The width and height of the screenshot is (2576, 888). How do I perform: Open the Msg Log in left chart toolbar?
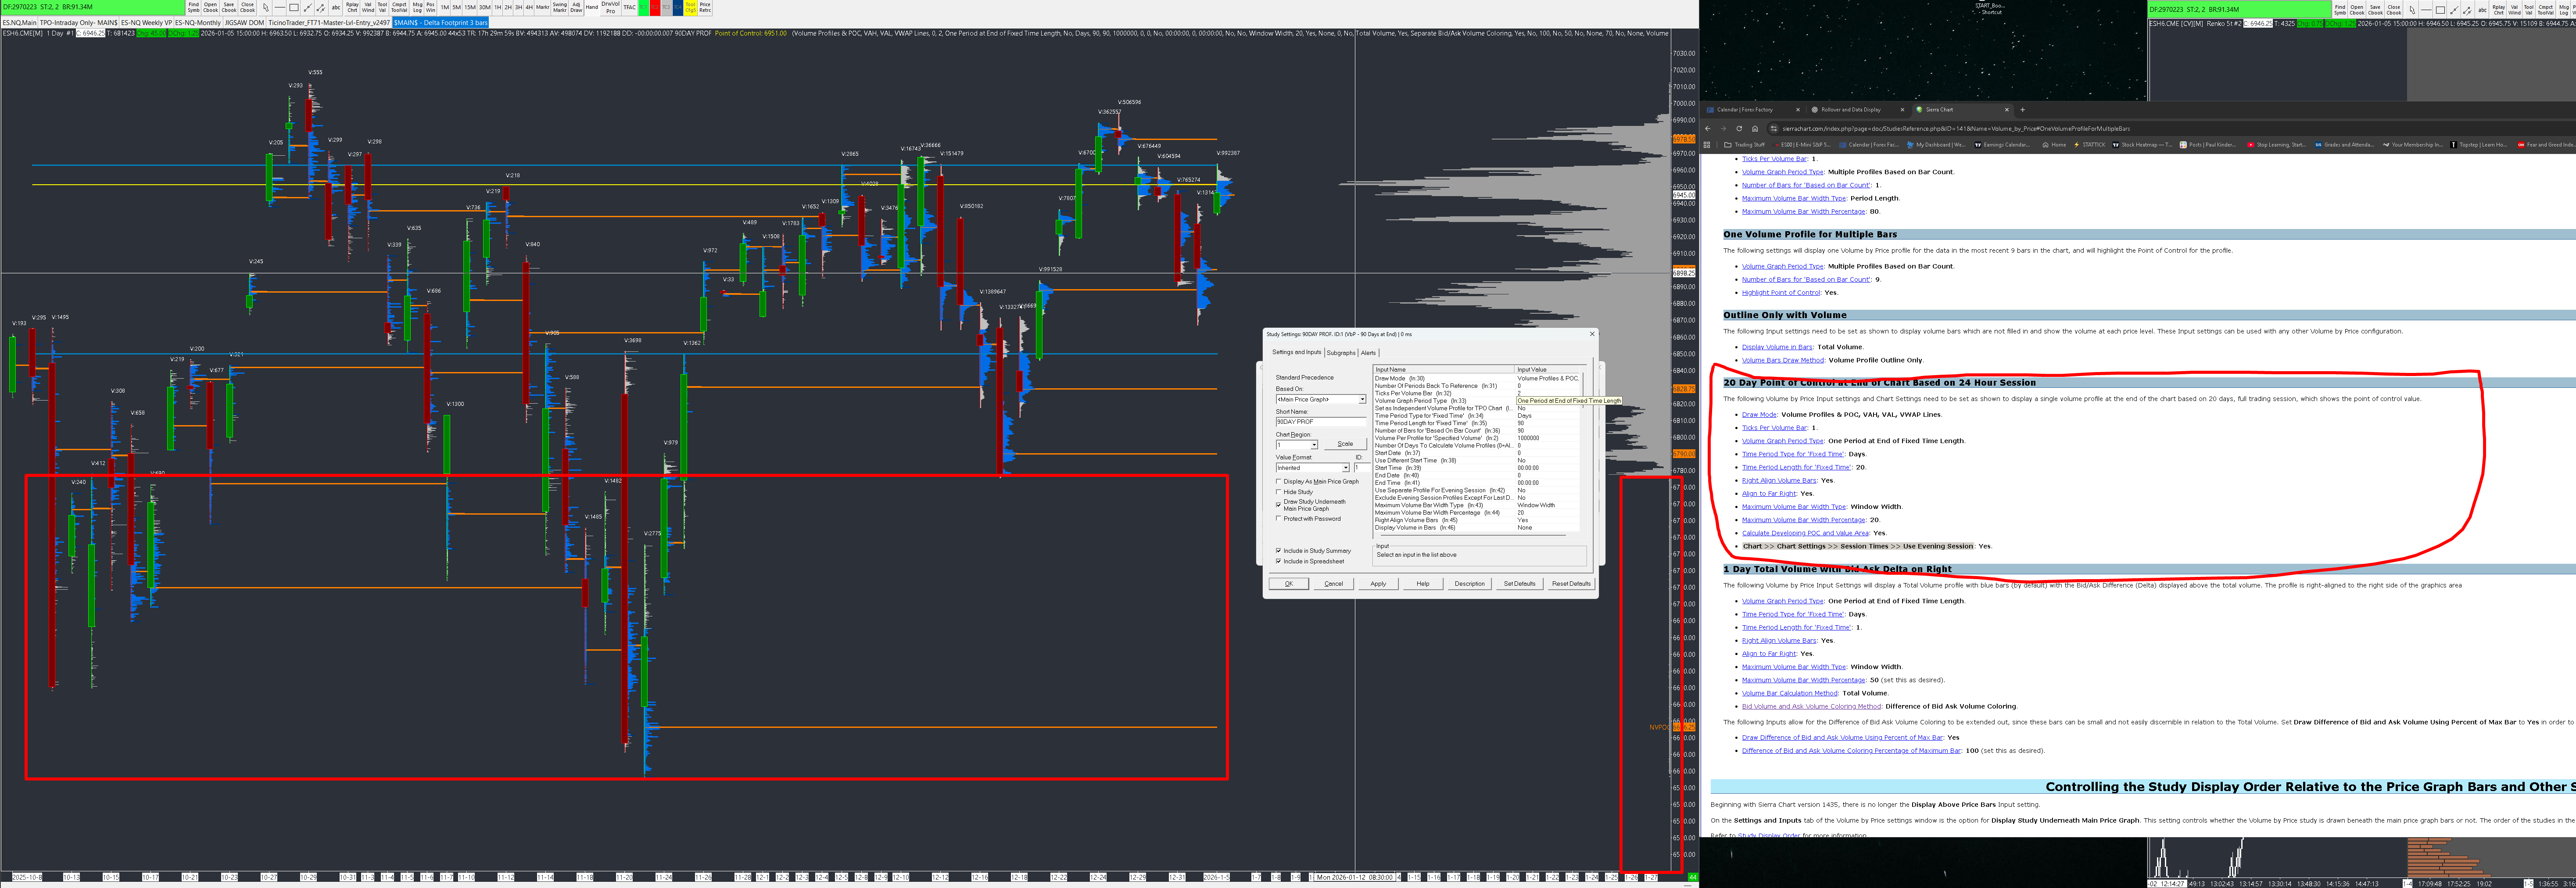click(418, 7)
